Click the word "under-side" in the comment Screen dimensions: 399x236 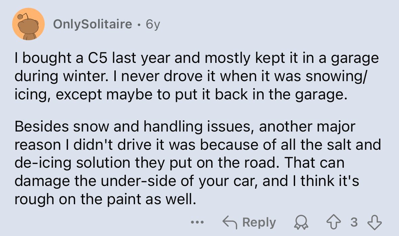tap(138, 181)
